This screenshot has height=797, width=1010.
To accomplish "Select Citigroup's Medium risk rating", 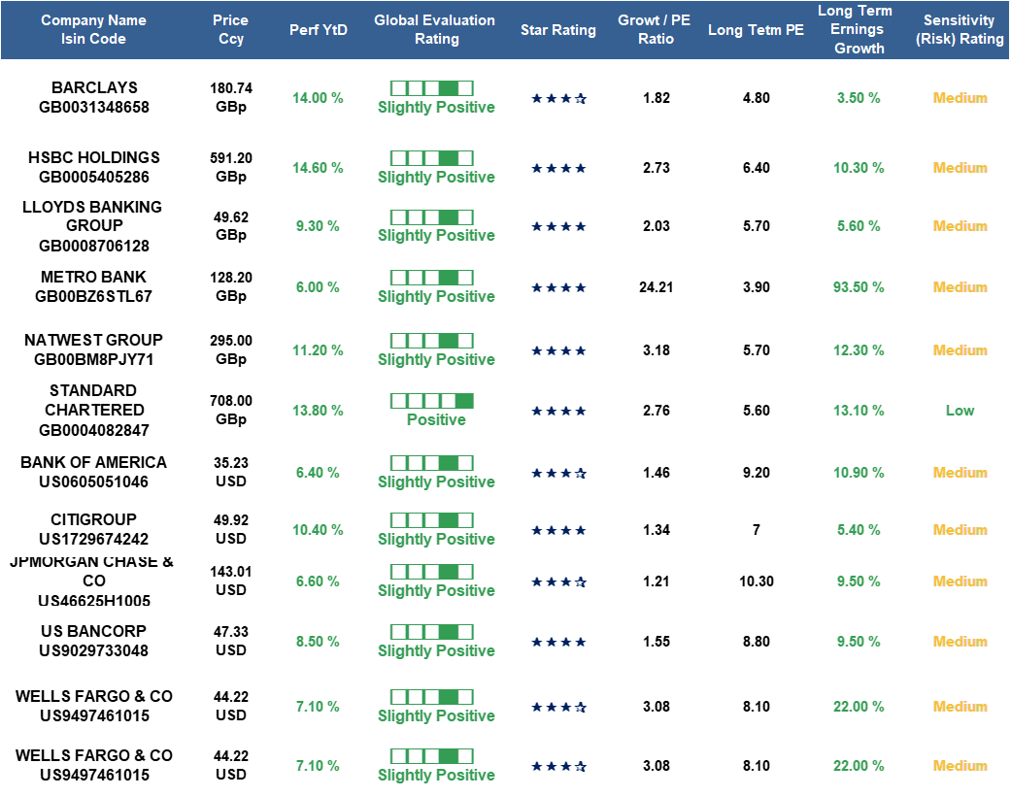I will coord(959,530).
